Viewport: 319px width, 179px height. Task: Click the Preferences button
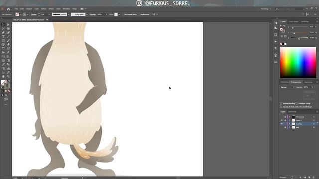pos(145,14)
